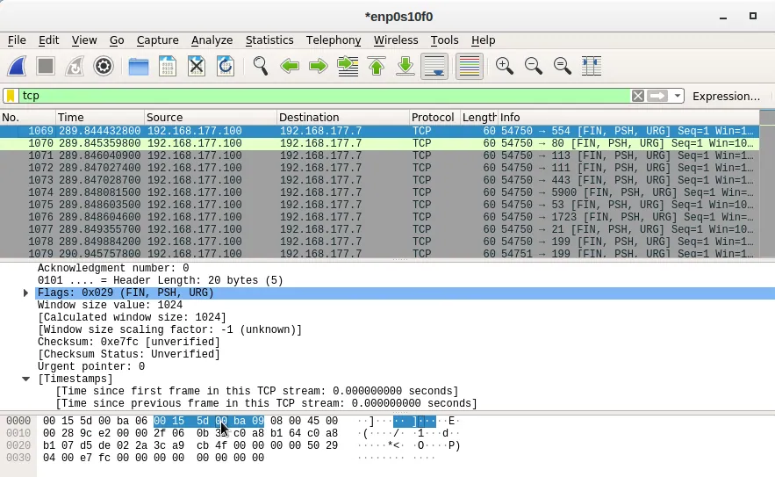This screenshot has height=477, width=775.
Task: Open the File menu
Action: click(17, 40)
